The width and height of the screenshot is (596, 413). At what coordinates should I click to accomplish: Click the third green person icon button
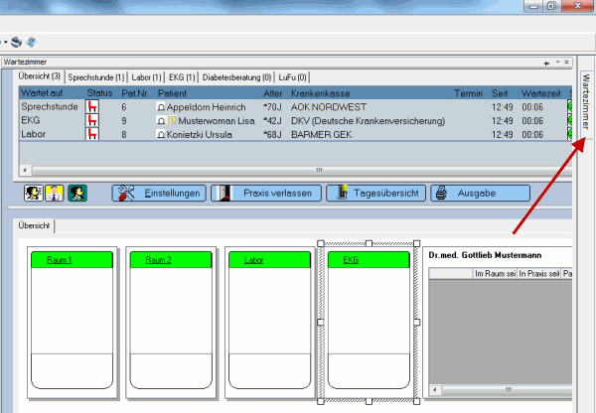pyautogui.click(x=76, y=193)
